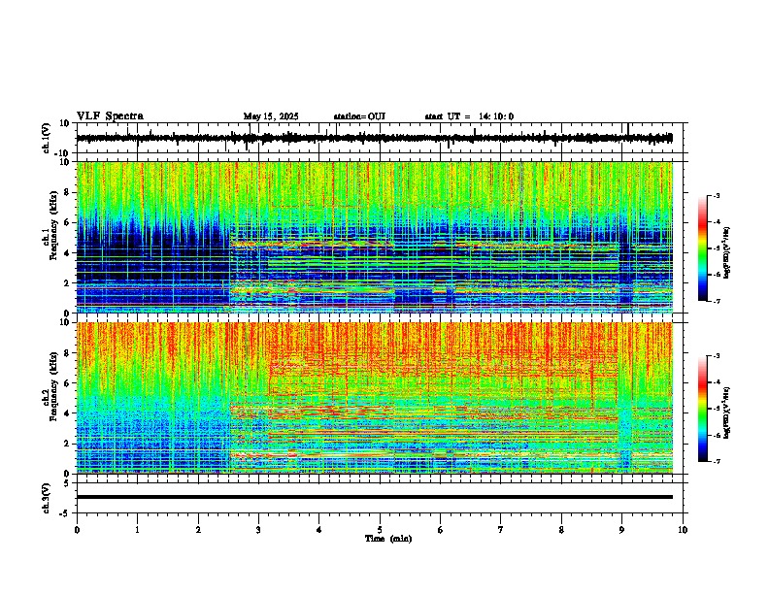The height and width of the screenshot is (594, 769).
Task: Click the "6" tick on the Time axis
Action: coord(441,530)
